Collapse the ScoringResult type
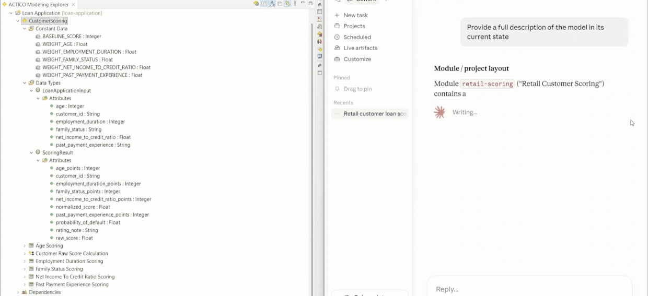Viewport: 648px width, 296px height. [31, 153]
